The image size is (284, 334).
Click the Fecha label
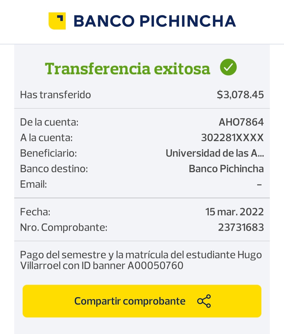point(35,212)
